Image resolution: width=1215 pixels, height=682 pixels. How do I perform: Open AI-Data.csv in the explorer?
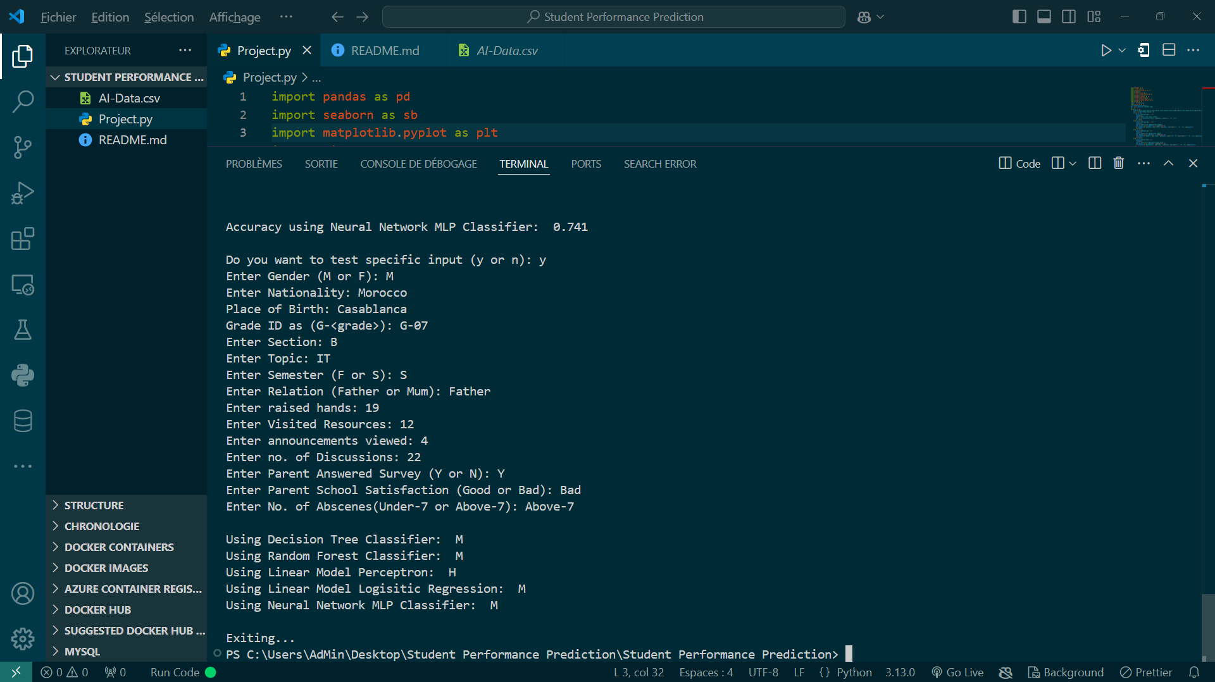pos(127,98)
